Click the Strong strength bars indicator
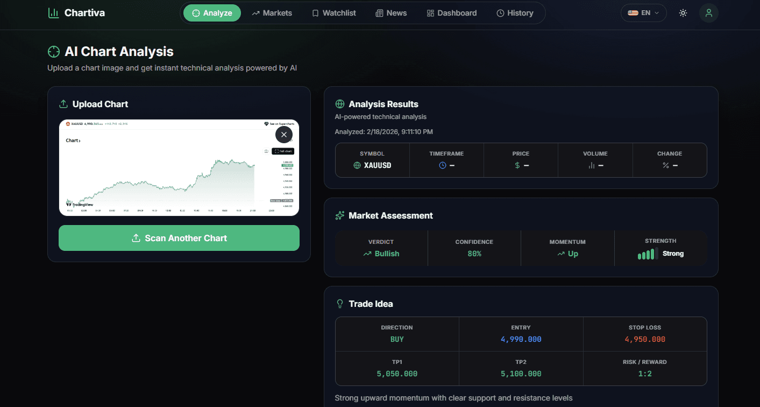This screenshot has width=760, height=407. pos(646,254)
